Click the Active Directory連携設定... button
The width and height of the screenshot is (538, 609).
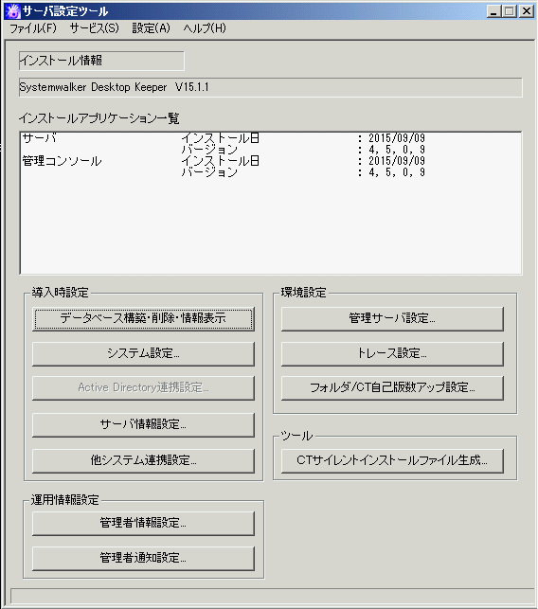[143, 387]
